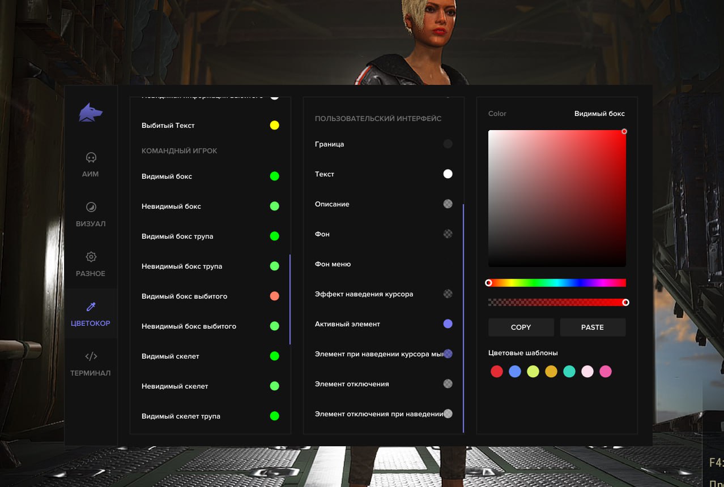
Task: Click the PASTE button
Action: point(593,327)
